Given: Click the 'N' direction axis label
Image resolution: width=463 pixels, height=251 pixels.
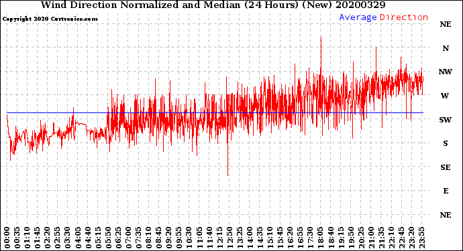Looking at the screenshot, I should [x=446, y=48].
